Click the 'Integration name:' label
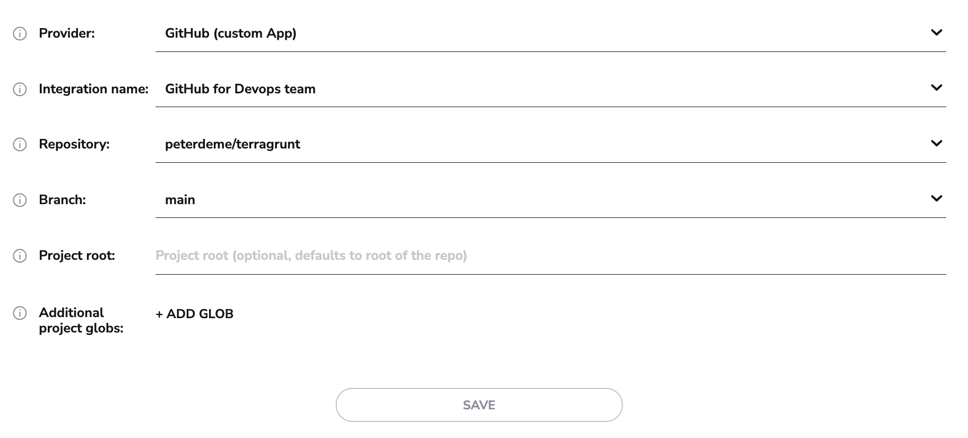This screenshot has height=438, width=968. pyautogui.click(x=93, y=89)
